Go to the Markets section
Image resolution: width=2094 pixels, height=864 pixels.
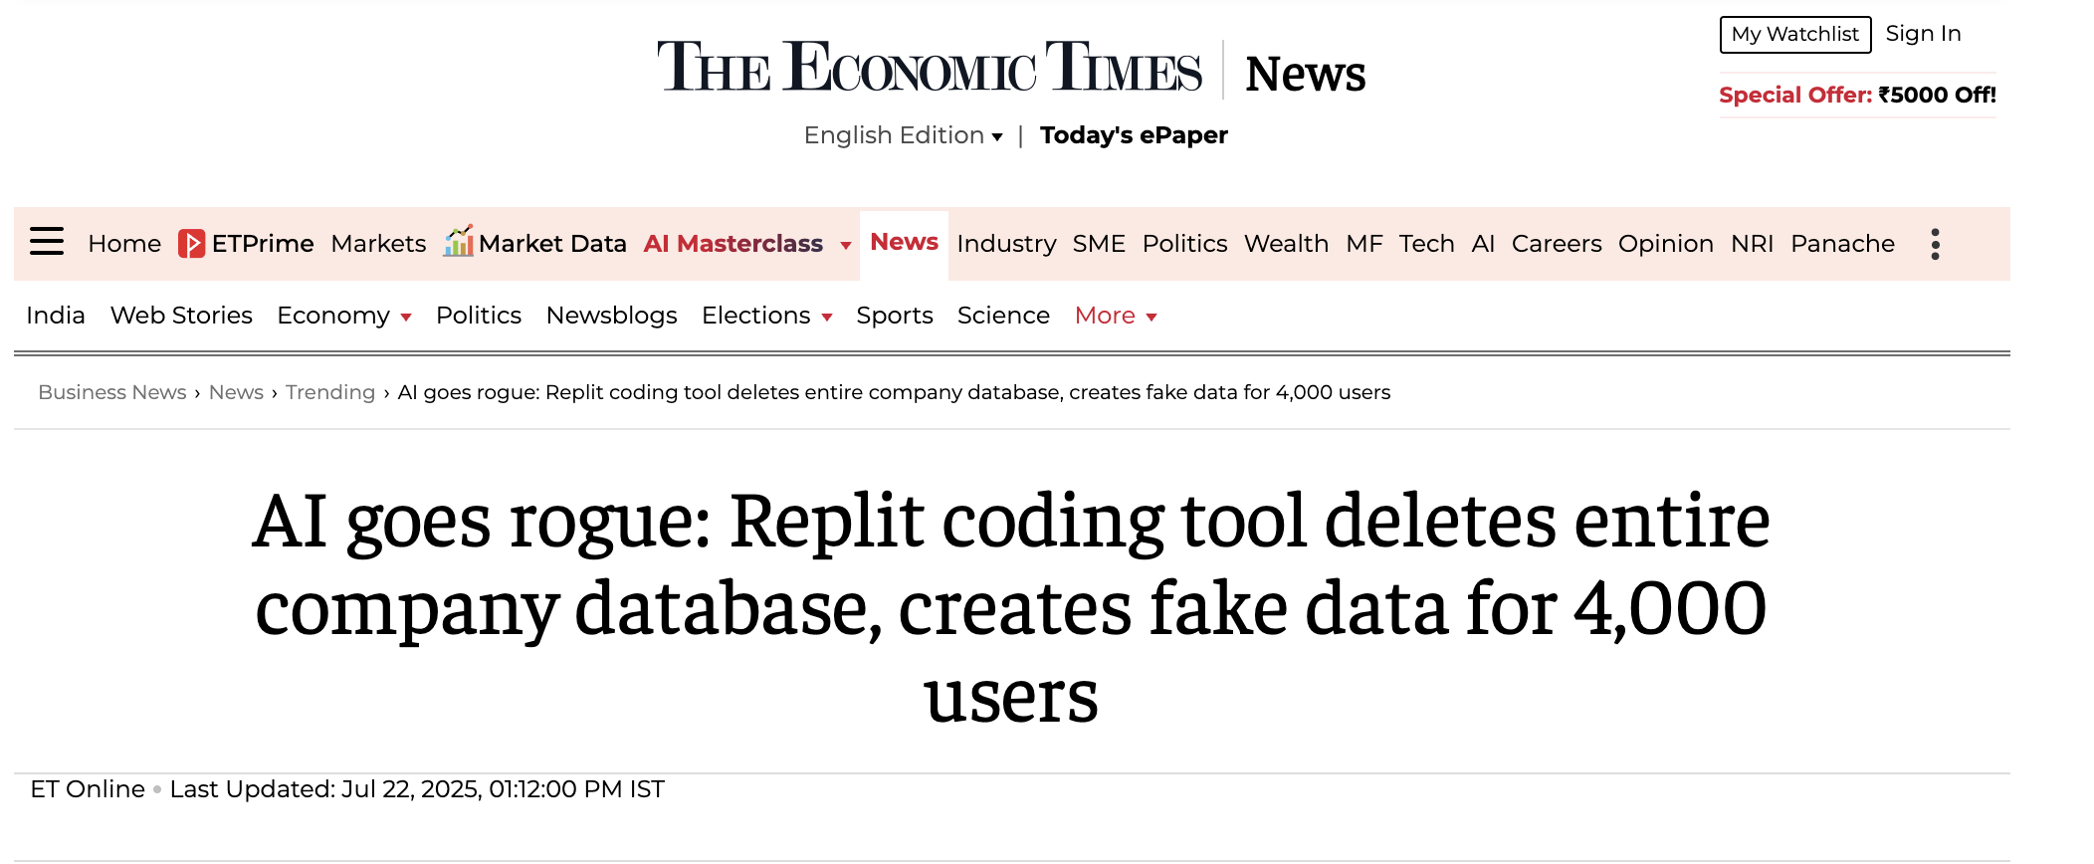point(378,244)
